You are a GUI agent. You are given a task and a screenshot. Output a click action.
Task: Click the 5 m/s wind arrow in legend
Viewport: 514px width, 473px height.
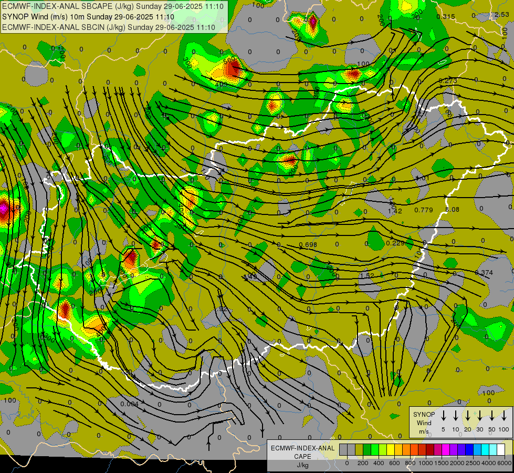444,416
